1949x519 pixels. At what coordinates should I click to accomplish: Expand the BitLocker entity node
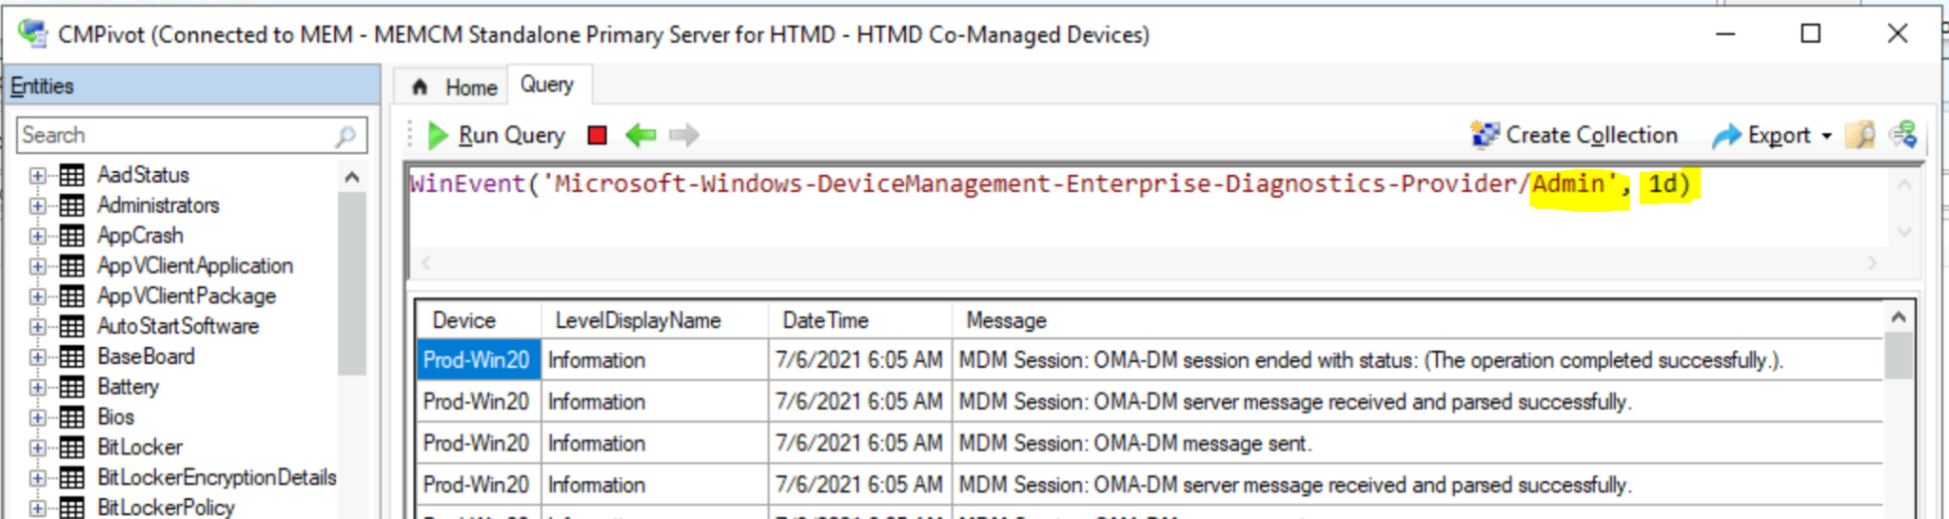pyautogui.click(x=37, y=449)
